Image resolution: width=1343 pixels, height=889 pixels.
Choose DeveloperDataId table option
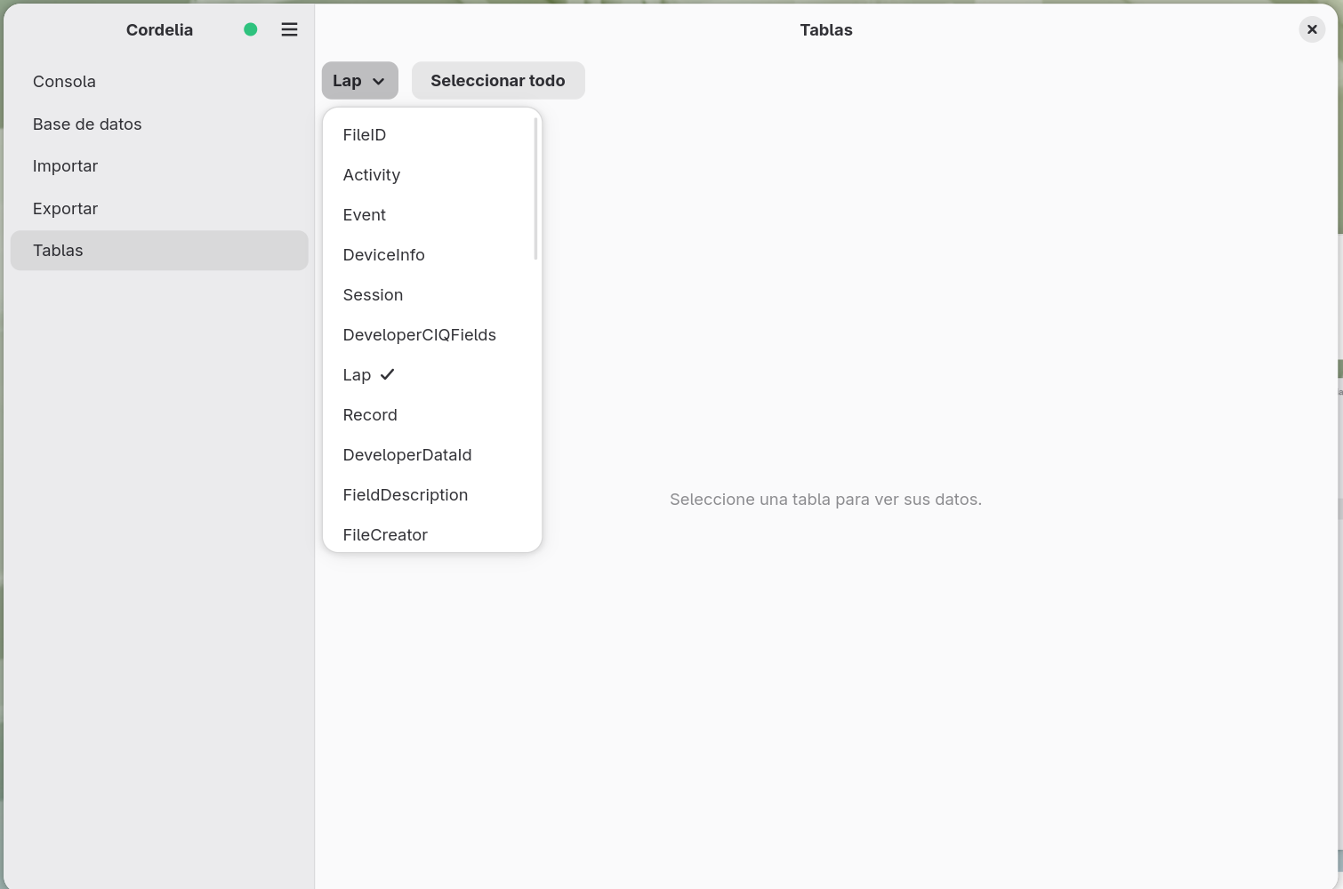pyautogui.click(x=432, y=455)
